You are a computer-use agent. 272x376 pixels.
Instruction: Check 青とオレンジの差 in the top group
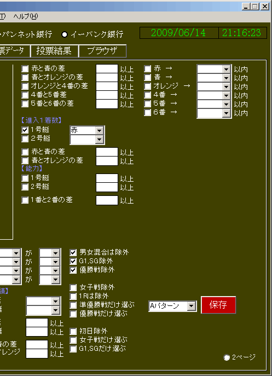(25, 78)
